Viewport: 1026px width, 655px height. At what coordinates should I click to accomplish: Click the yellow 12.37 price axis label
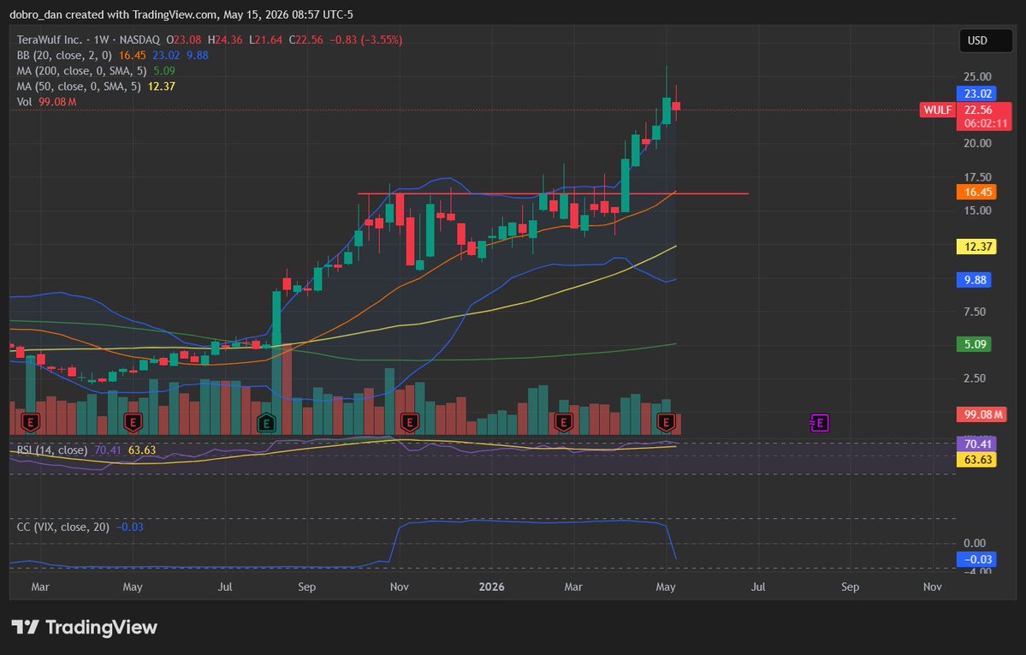coord(977,247)
